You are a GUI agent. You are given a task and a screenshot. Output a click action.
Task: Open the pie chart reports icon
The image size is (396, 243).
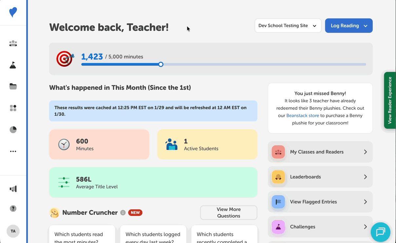(13, 130)
